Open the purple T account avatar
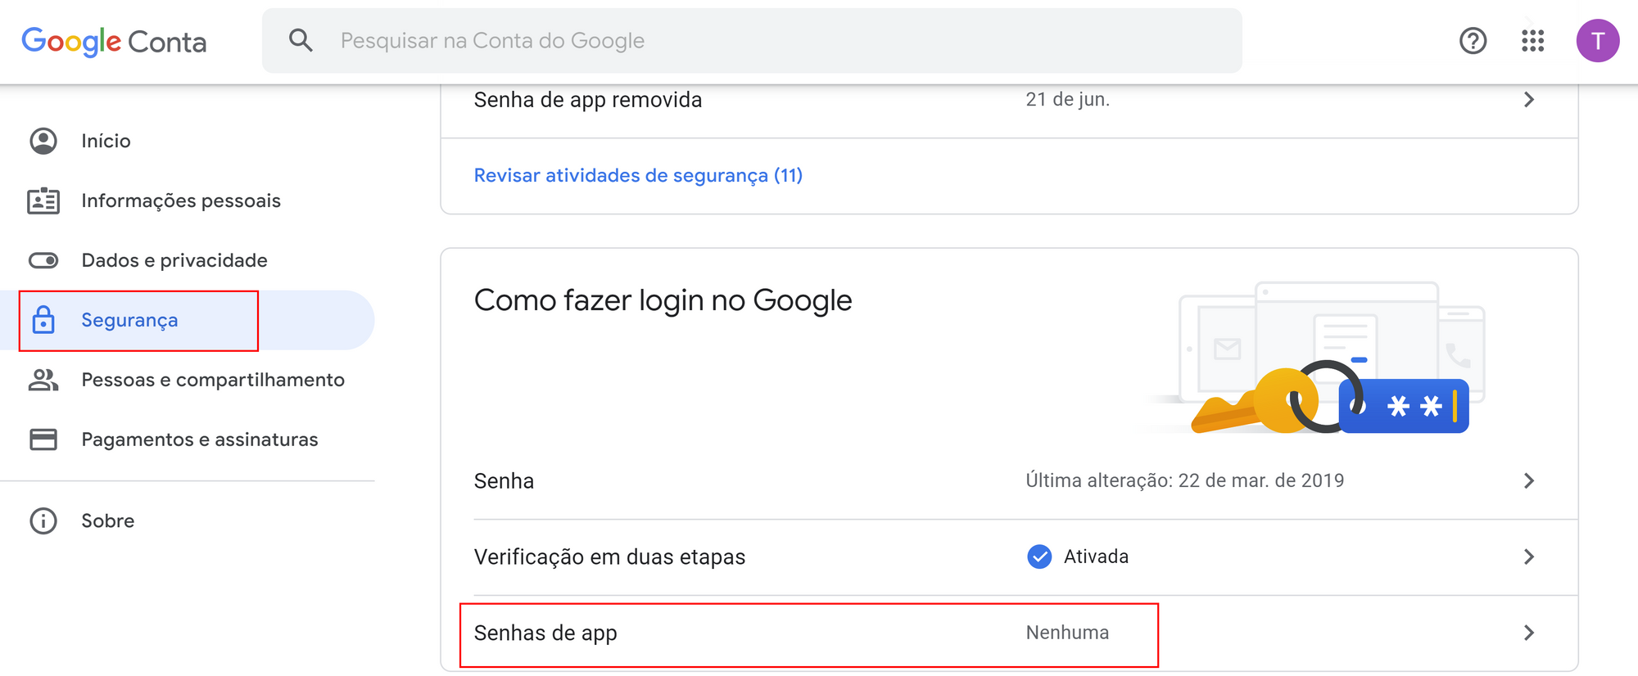 pyautogui.click(x=1597, y=40)
